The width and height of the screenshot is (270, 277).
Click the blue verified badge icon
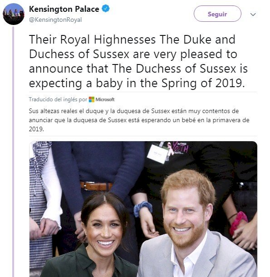[x=106, y=9]
